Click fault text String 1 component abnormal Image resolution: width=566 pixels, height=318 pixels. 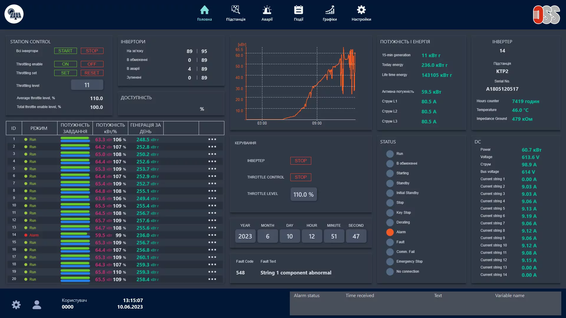click(296, 273)
